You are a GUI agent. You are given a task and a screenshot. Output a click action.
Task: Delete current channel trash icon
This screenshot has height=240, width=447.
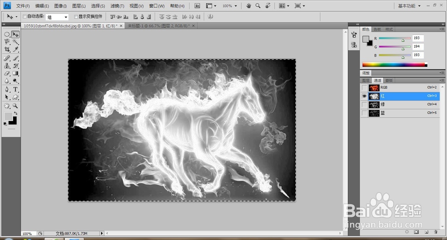click(435, 232)
